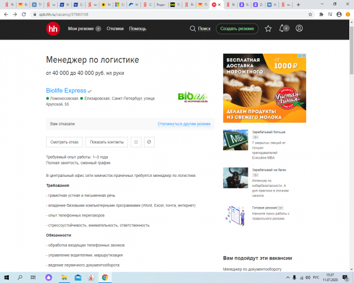Click the Смотреть отказ button
354x283 pixels.
[64, 142]
